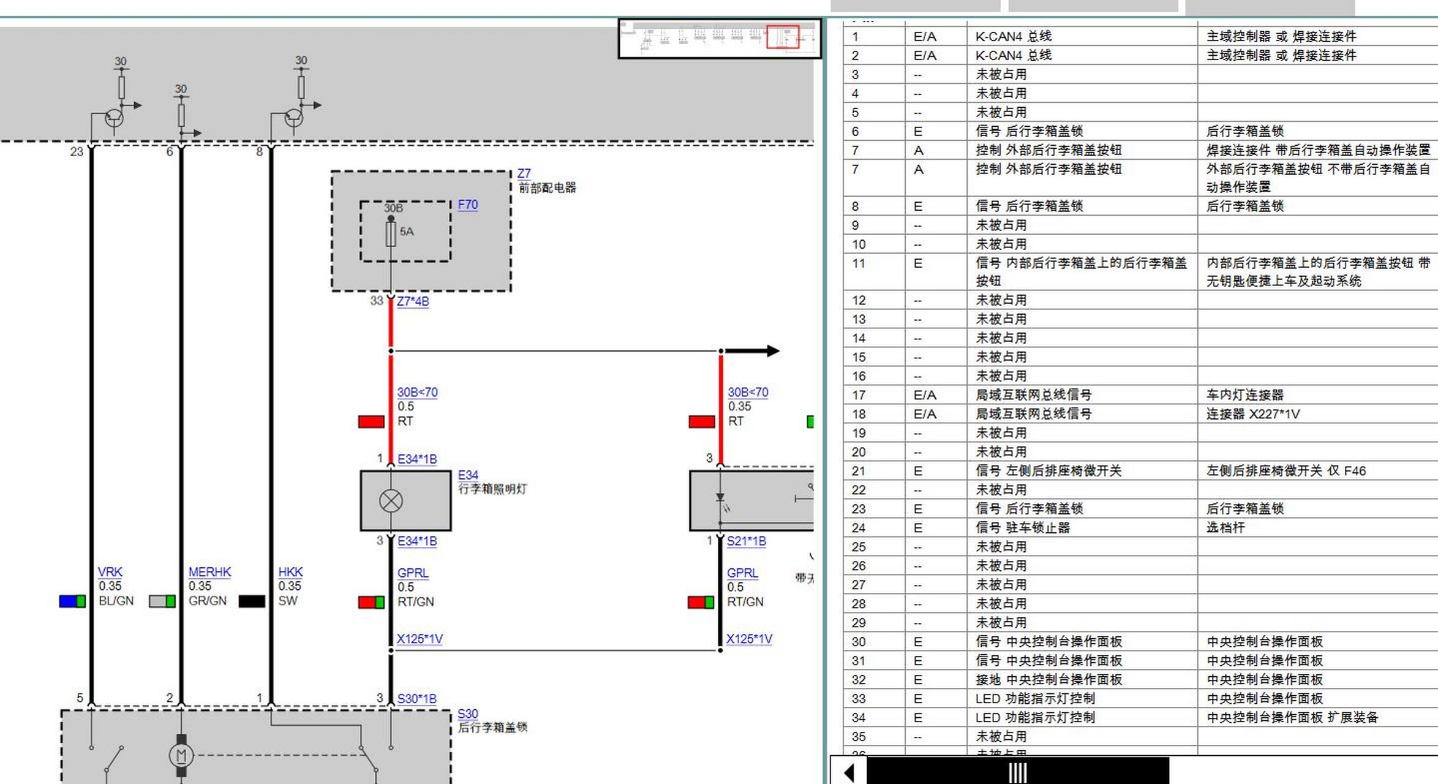Viewport: 1438px width, 784px height.
Task: Open the MERHK signal link
Action: 209,571
